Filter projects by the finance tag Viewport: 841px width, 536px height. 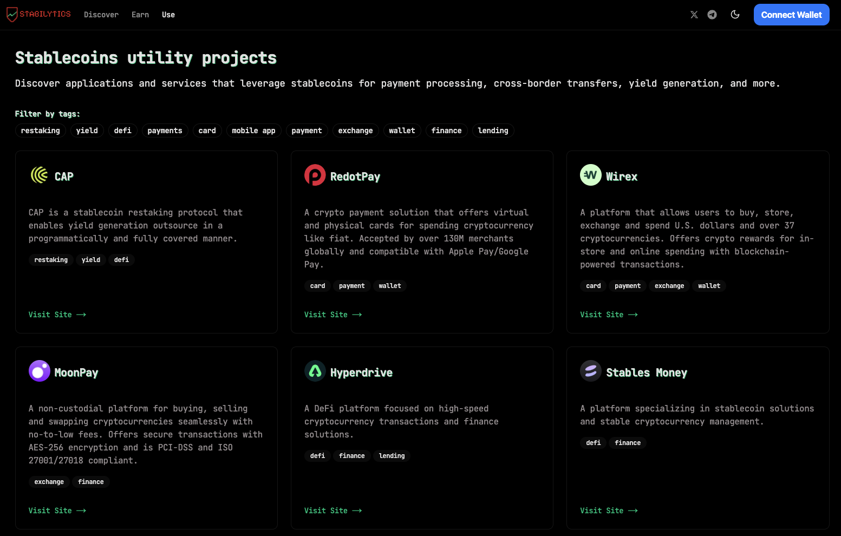(x=447, y=130)
